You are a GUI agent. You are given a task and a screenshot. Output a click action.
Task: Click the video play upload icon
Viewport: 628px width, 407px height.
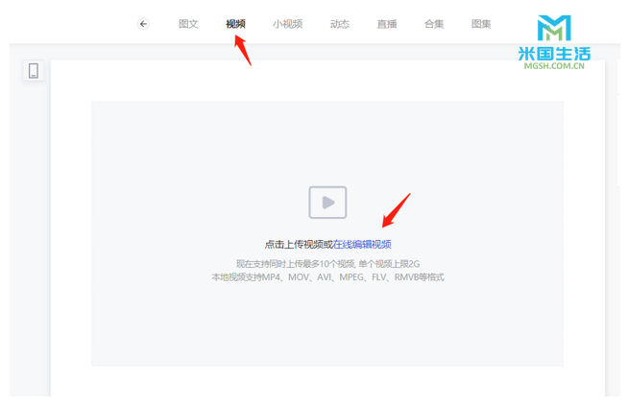pyautogui.click(x=327, y=203)
